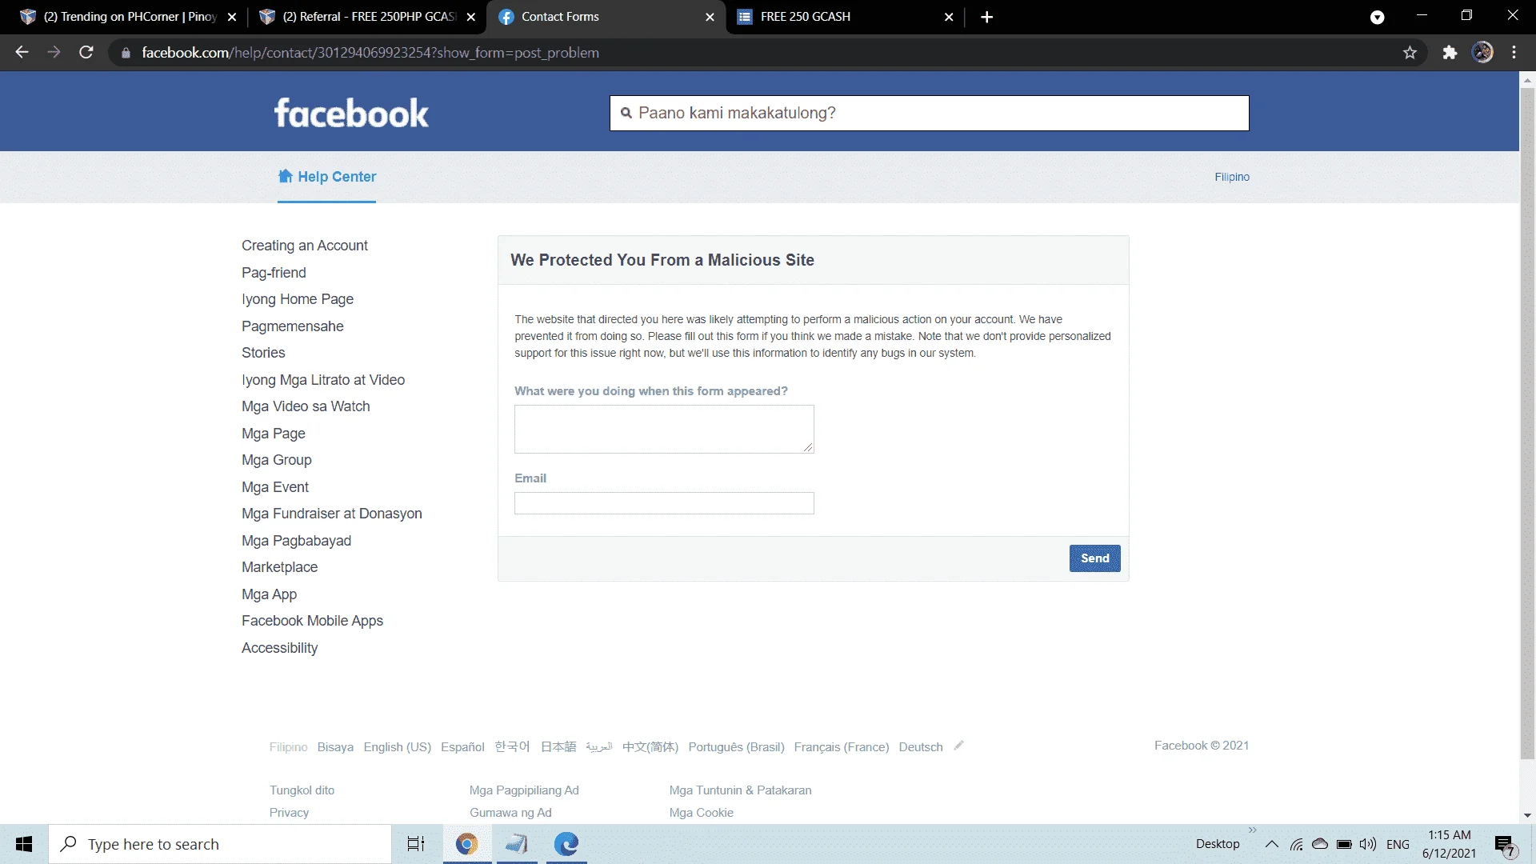Open the Accessibility help topic

[279, 648]
